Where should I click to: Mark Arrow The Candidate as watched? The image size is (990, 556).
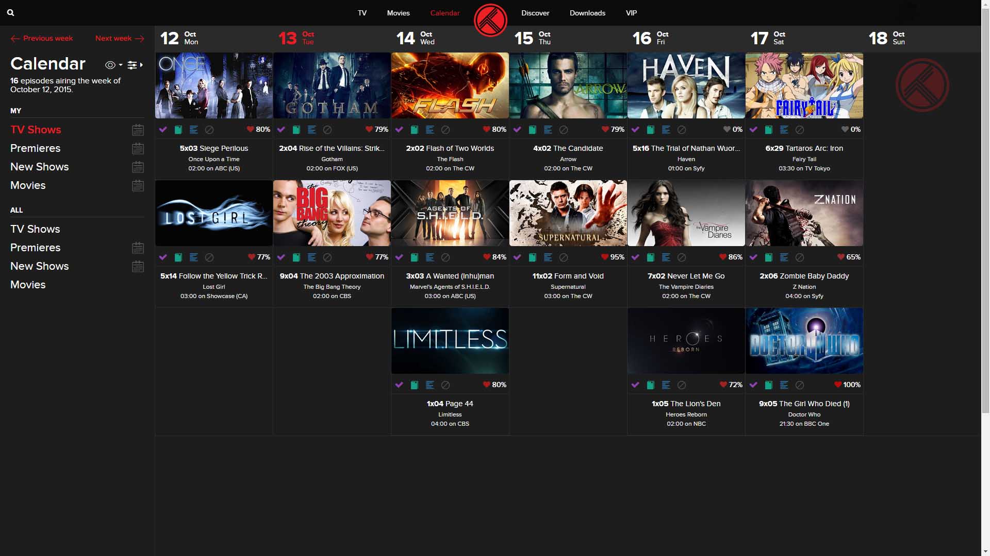[x=517, y=130]
